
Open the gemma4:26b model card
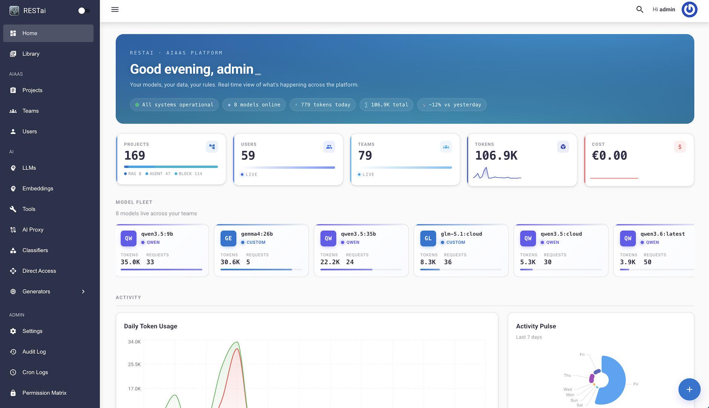261,250
